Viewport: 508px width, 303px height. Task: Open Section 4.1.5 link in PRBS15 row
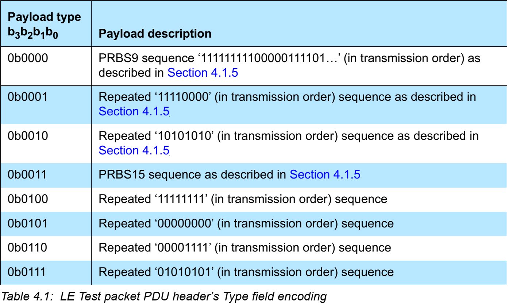(325, 175)
